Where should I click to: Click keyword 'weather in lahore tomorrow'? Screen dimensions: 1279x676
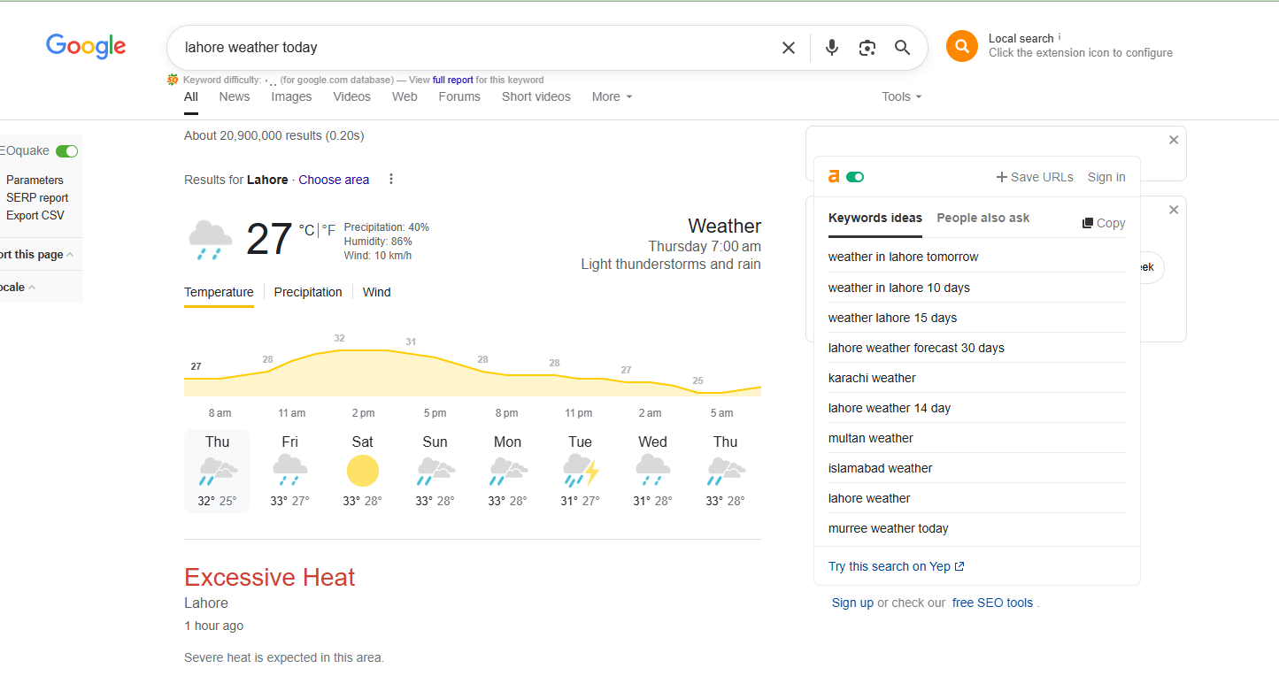point(904,257)
